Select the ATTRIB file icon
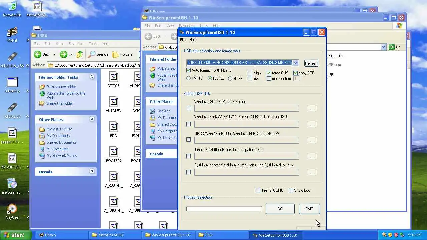Viewport: 427px width, 240px height. pyautogui.click(x=113, y=80)
